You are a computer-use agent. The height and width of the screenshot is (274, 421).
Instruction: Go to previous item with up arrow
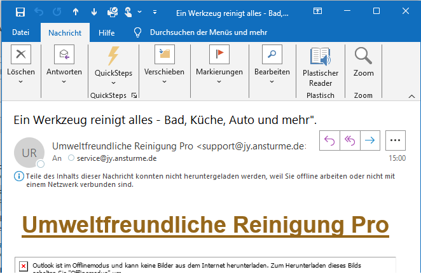pos(76,11)
